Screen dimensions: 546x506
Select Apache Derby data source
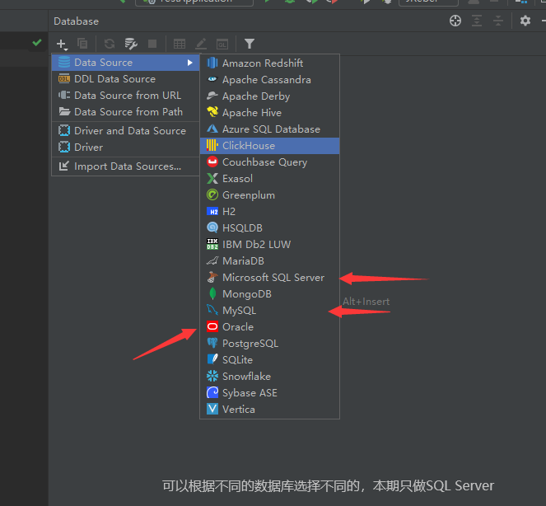click(x=269, y=96)
